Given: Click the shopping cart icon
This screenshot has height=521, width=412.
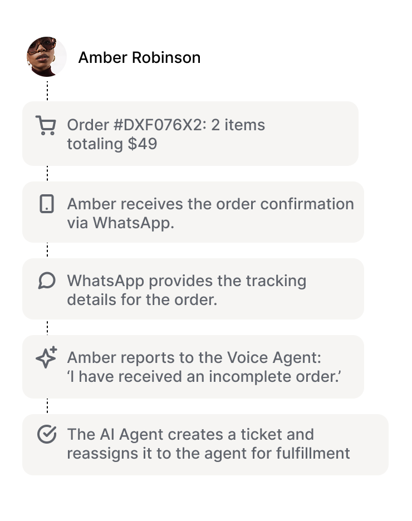Looking at the screenshot, I should (46, 126).
